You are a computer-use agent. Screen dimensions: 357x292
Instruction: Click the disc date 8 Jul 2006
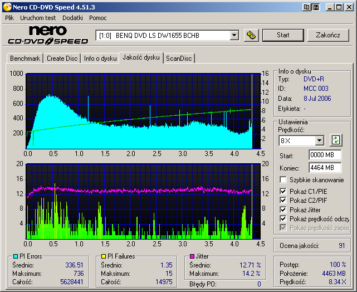317,99
